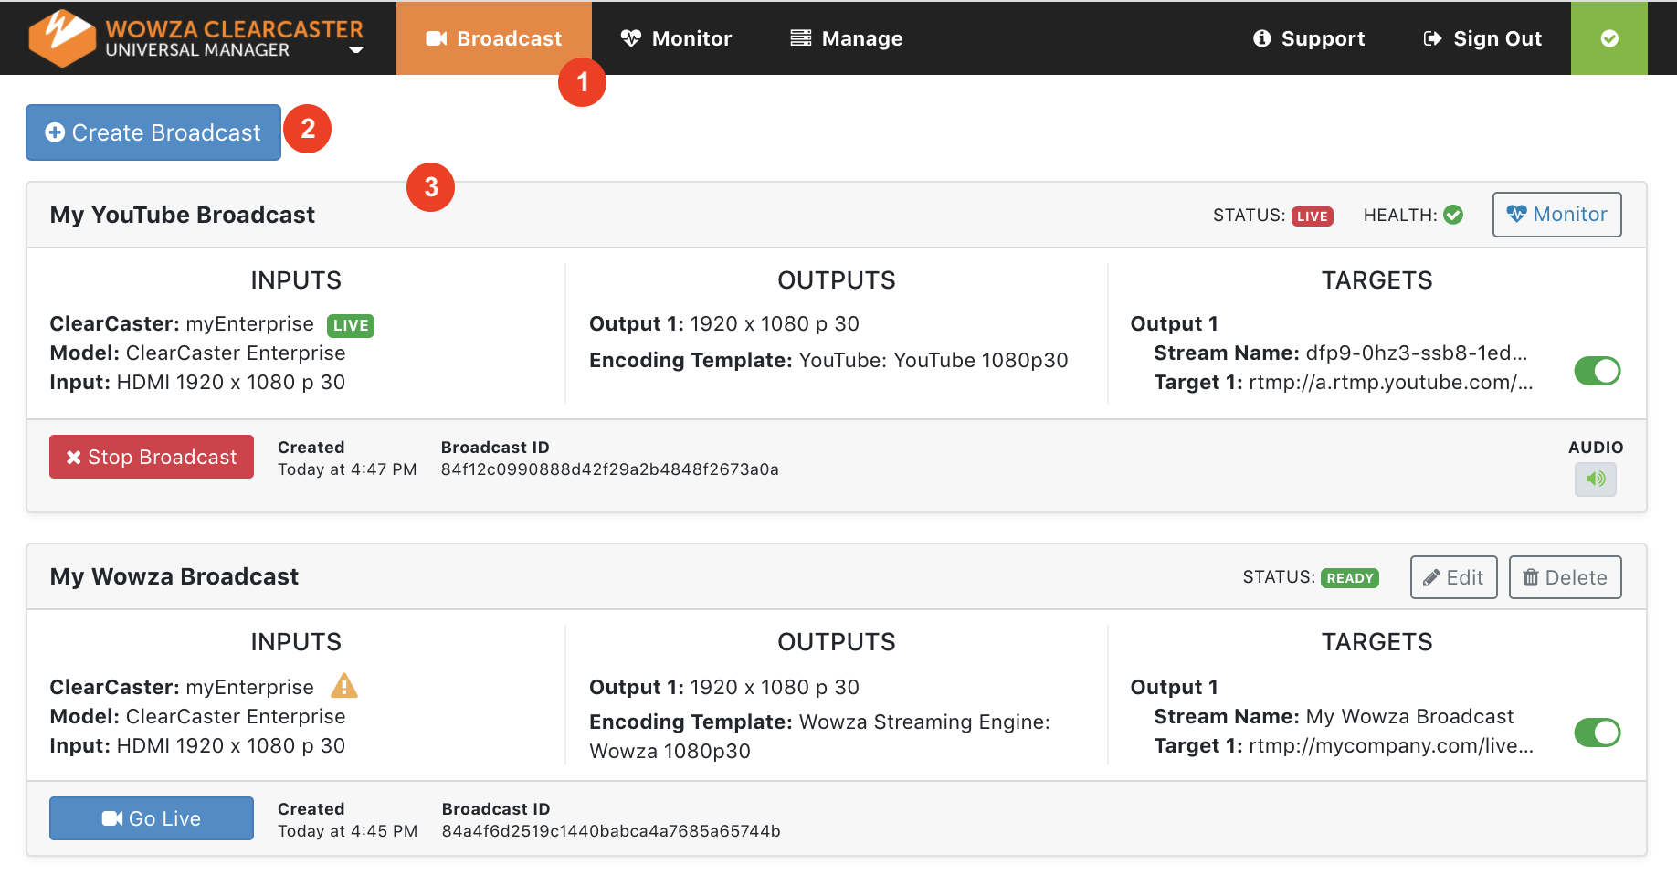Stop the My YouTube Broadcast

click(x=152, y=457)
